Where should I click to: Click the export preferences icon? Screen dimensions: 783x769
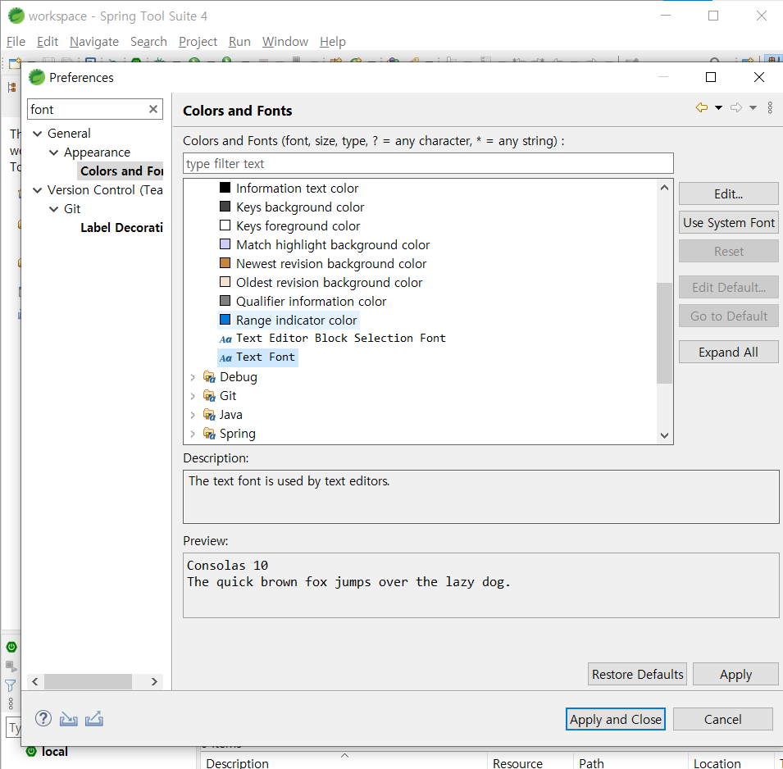(94, 718)
